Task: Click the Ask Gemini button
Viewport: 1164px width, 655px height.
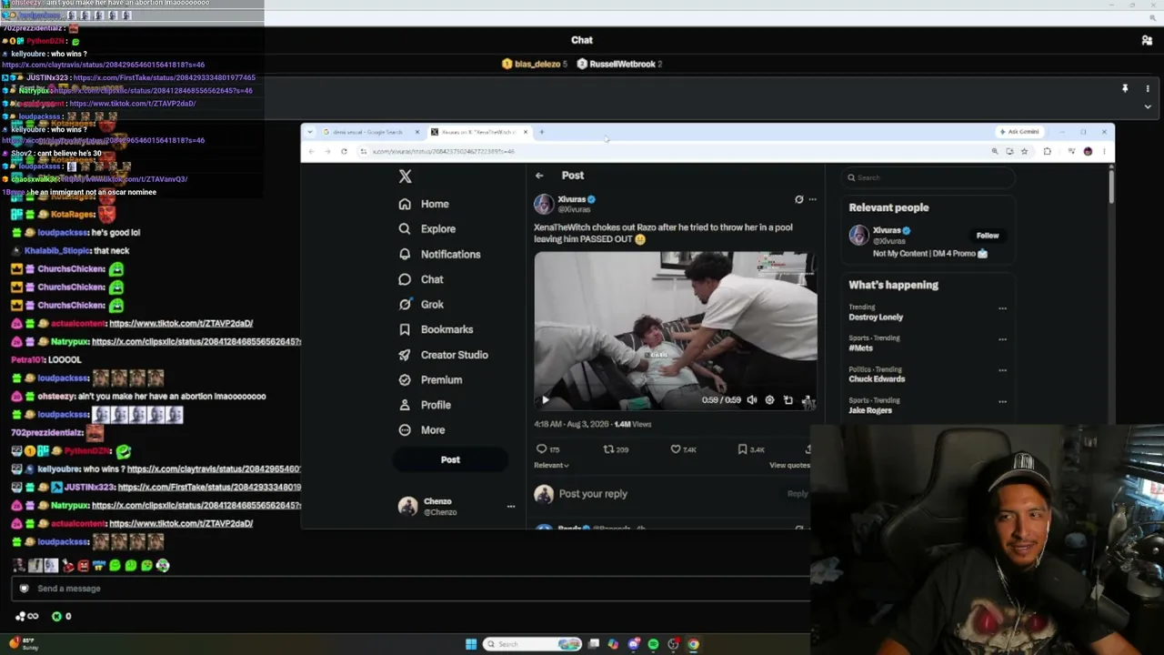Action: pyautogui.click(x=1019, y=132)
